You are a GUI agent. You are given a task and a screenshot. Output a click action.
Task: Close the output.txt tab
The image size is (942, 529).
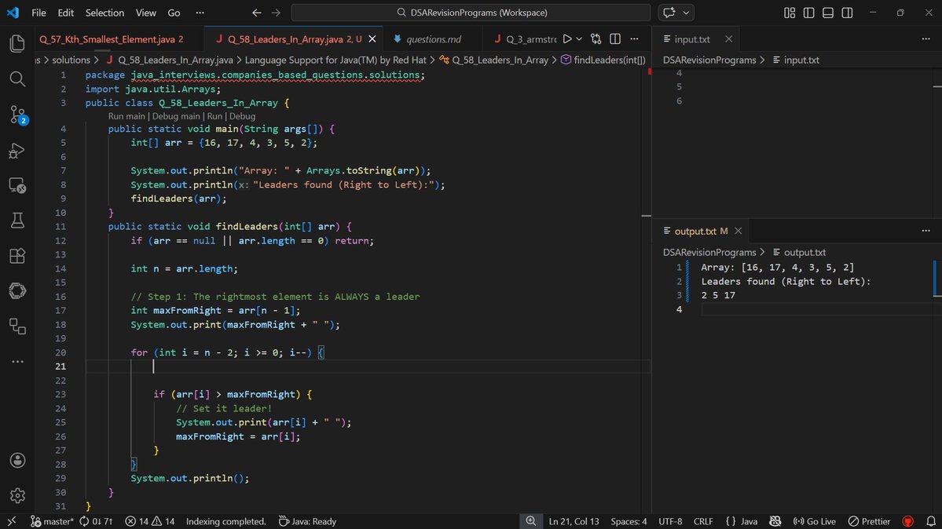[738, 232]
